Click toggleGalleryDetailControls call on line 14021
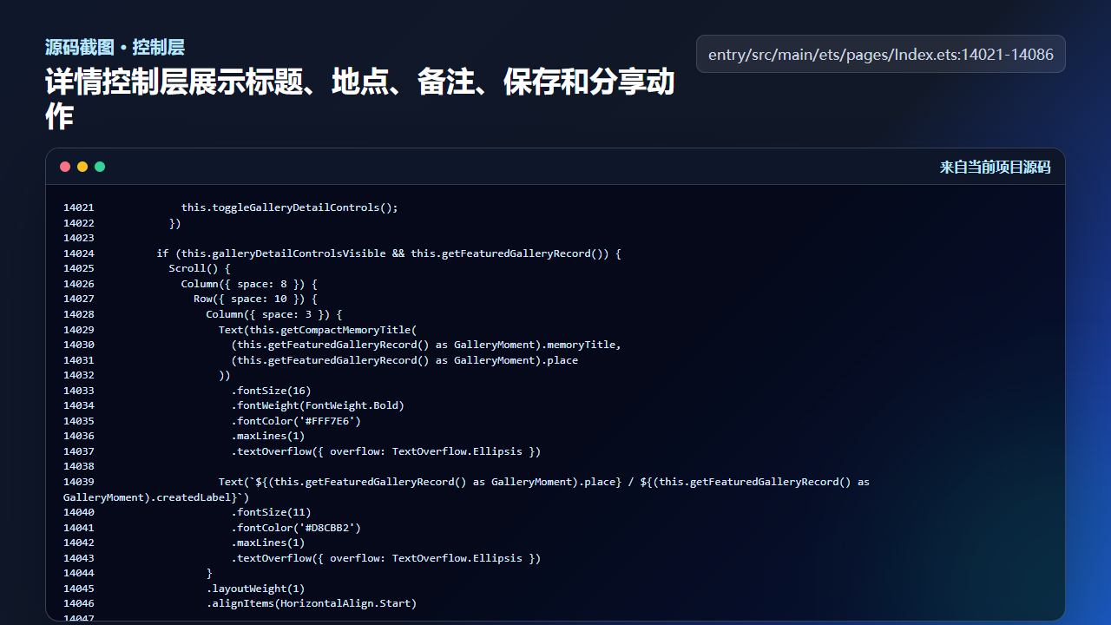 coord(289,207)
